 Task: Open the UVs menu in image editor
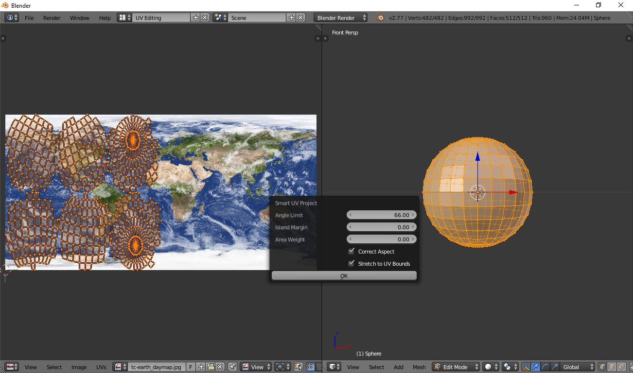[x=101, y=367]
